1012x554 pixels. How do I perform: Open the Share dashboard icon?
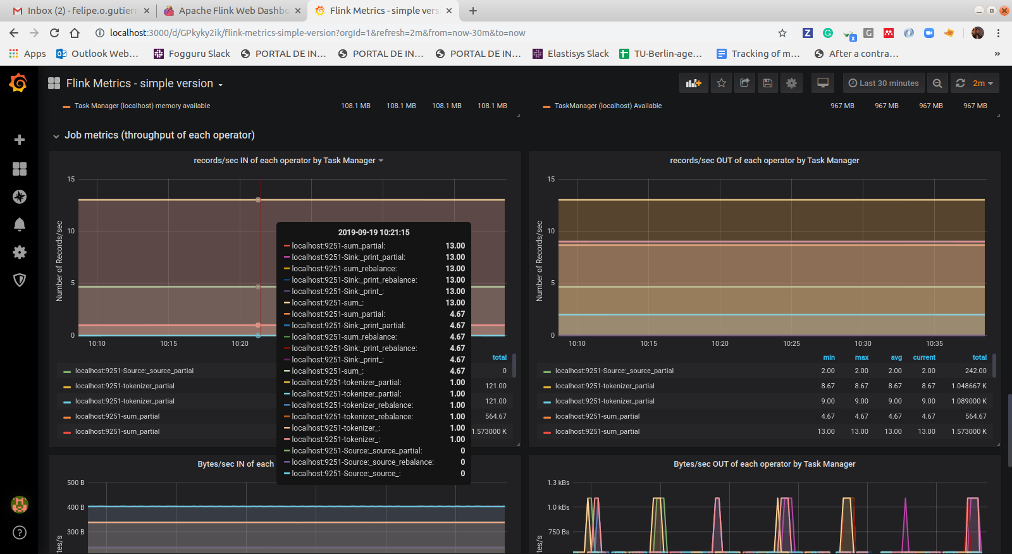pyautogui.click(x=745, y=83)
